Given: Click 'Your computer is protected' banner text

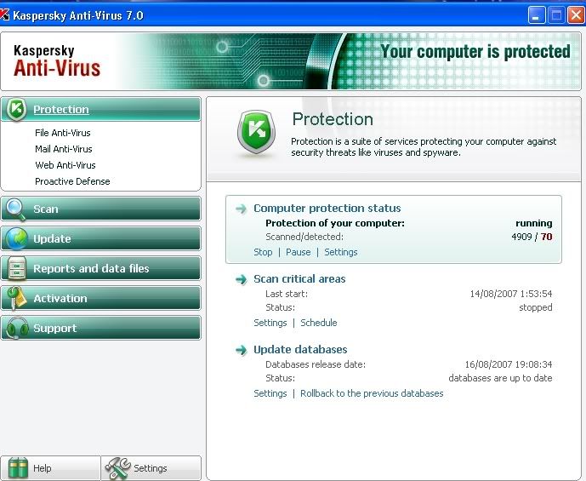Looking at the screenshot, I should pos(475,52).
